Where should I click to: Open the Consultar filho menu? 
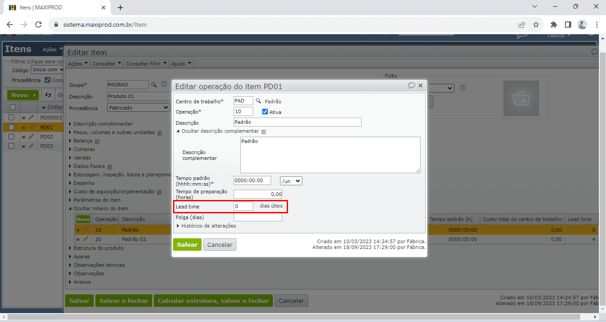pyautogui.click(x=146, y=64)
